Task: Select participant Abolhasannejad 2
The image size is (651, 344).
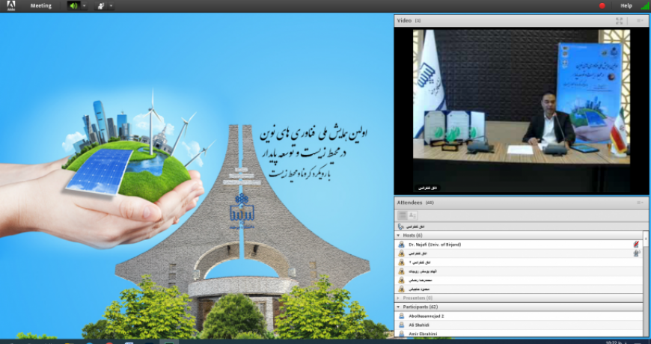Action: [x=519, y=316]
